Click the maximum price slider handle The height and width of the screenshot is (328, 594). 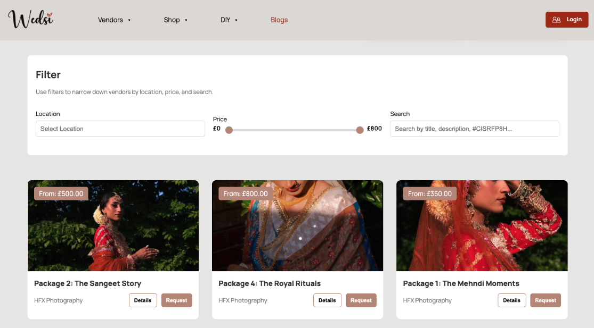(360, 130)
